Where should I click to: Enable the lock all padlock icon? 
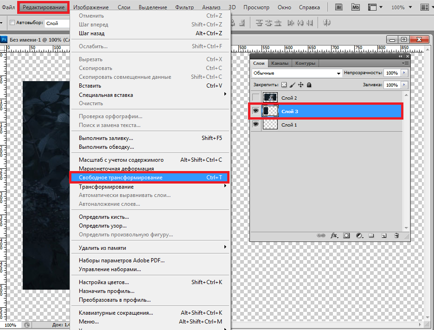tap(309, 85)
